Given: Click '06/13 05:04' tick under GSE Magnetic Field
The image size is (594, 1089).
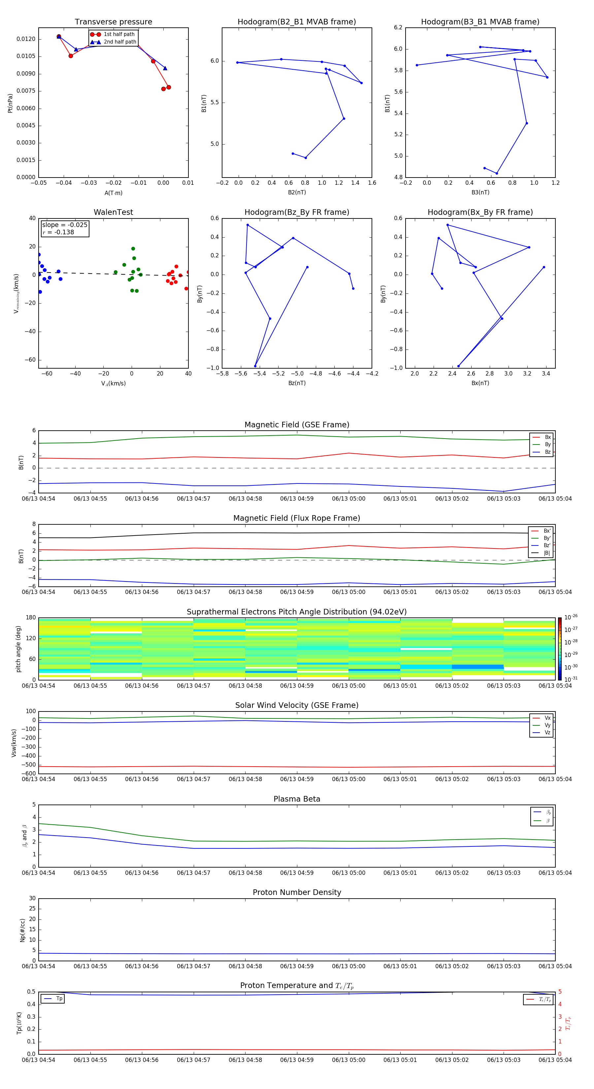Looking at the screenshot, I should tap(555, 499).
